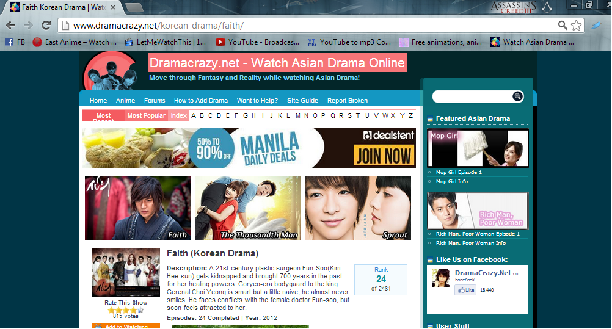Click the zoom magnifier icon in address bar
The height and width of the screenshot is (329, 612).
pyautogui.click(x=563, y=26)
